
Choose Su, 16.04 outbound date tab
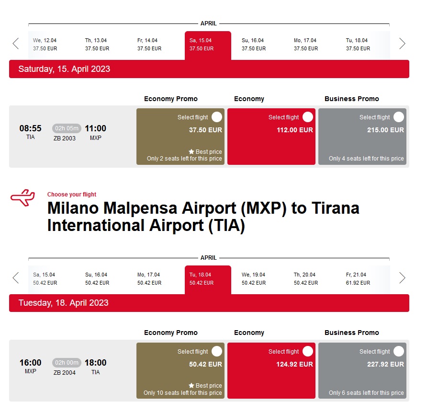[x=254, y=45]
